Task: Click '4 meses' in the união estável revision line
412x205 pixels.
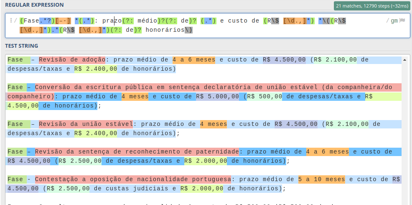Action: tap(214, 124)
